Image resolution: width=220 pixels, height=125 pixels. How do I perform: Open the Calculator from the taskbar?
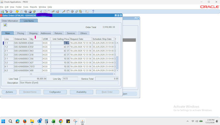(47, 121)
